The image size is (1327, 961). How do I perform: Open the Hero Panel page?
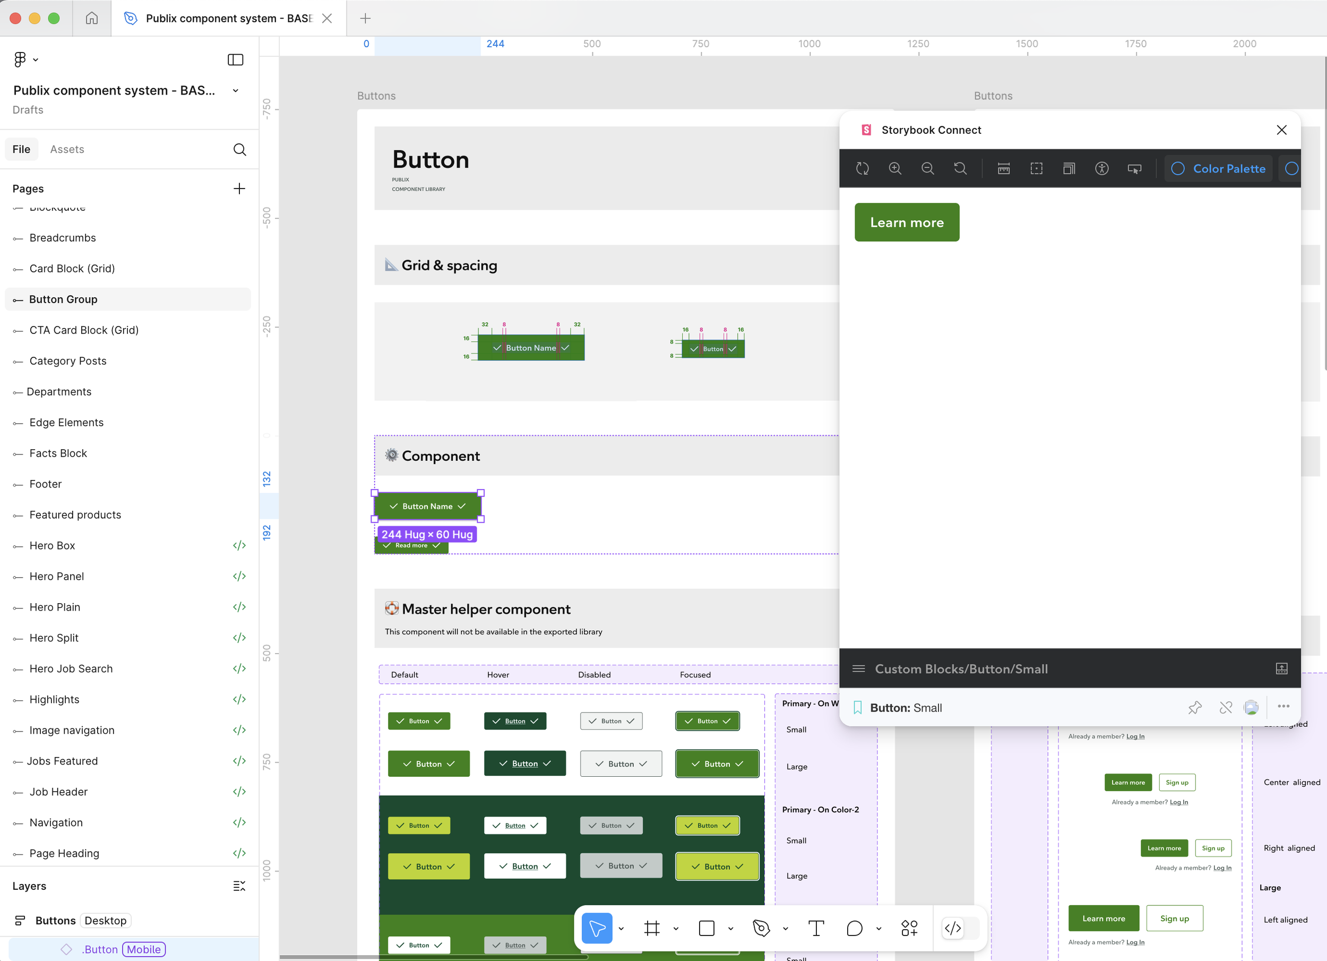pyautogui.click(x=57, y=576)
